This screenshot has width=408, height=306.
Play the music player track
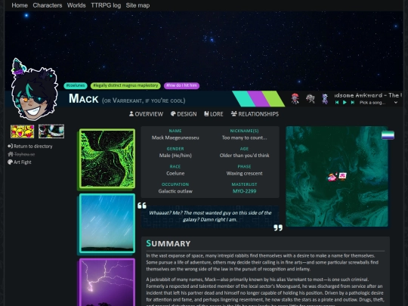345,103
